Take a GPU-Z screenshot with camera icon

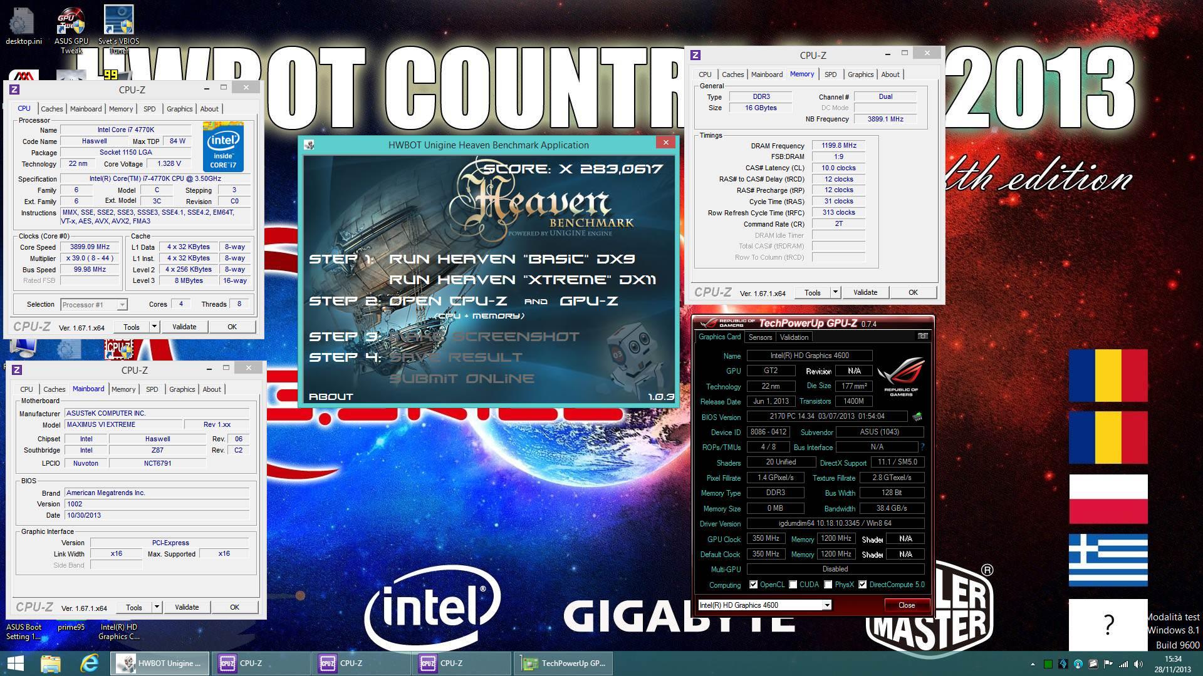click(923, 336)
